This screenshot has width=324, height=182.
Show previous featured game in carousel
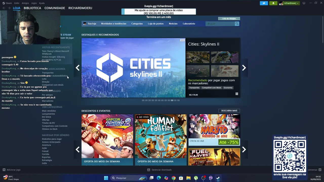pos(77,68)
